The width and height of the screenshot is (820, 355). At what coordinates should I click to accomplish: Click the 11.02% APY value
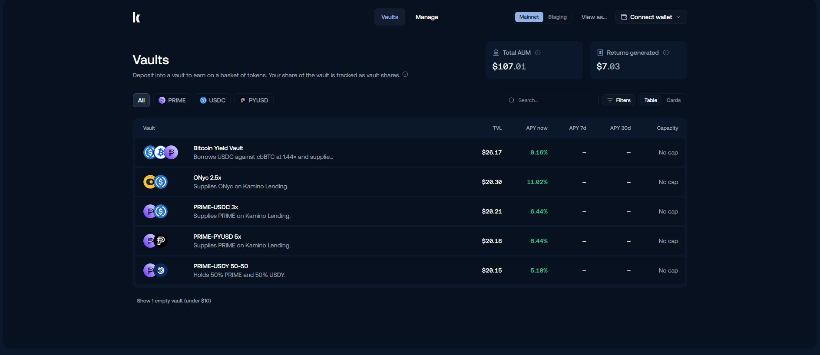pos(537,182)
